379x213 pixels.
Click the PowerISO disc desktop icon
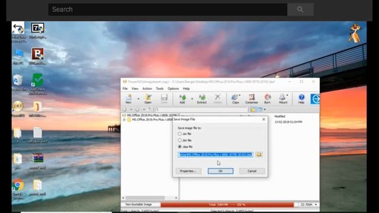pos(18,109)
